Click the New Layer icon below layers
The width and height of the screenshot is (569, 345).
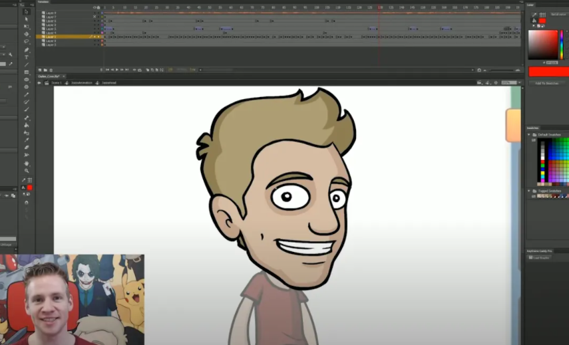click(x=39, y=70)
